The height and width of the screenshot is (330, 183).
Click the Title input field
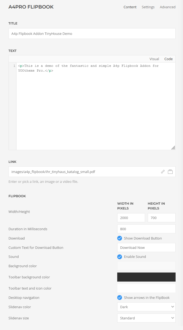92,34
